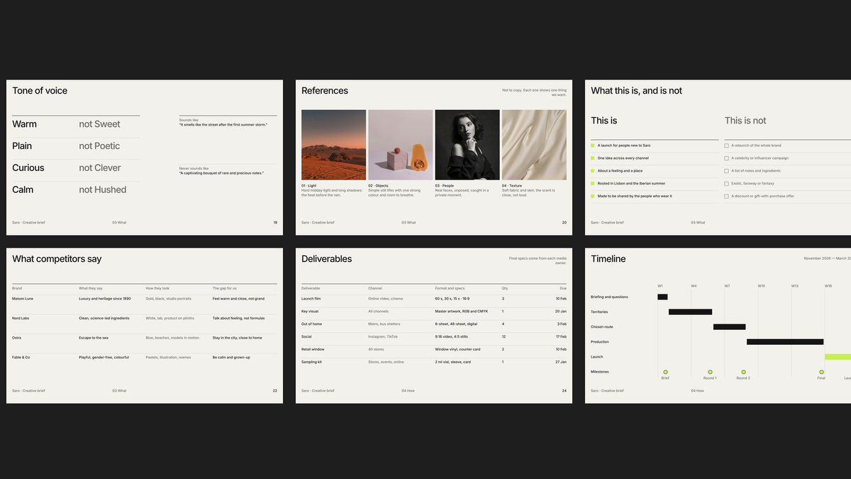The image size is (851, 479).
Task: Click the 'References' slide title
Action: tap(325, 91)
